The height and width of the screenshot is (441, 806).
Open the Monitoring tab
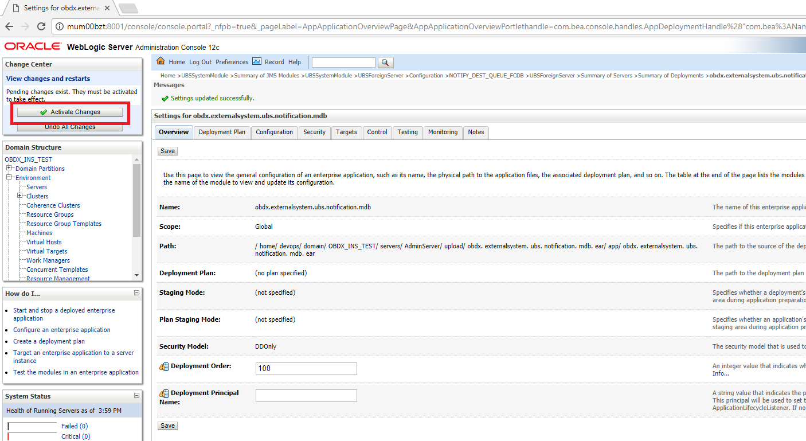pyautogui.click(x=443, y=132)
